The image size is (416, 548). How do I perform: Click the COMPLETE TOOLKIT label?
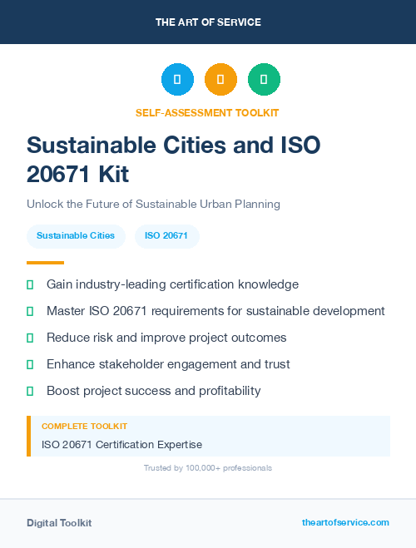tap(84, 427)
